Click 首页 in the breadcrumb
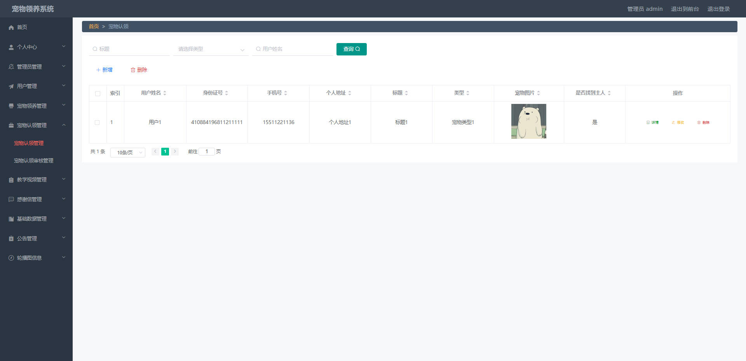The height and width of the screenshot is (361, 746). tap(94, 26)
